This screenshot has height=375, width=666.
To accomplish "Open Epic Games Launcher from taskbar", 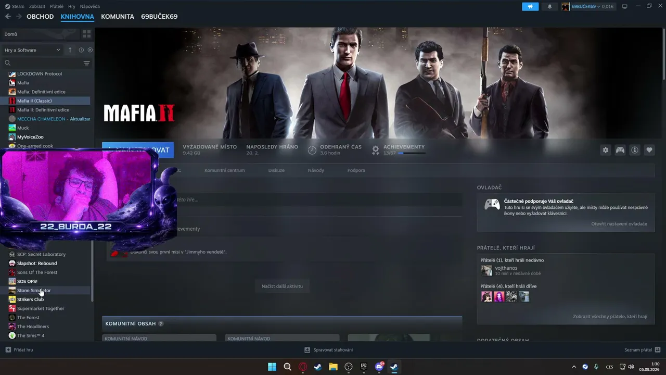I will click(364, 367).
